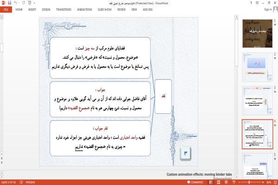Image resolution: width=278 pixels, height=185 pixels.
Task: Open the ADD-INS ribbon tab
Action: click(148, 10)
